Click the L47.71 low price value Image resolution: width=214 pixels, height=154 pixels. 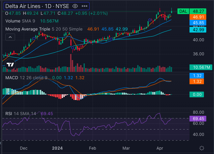[48, 13]
